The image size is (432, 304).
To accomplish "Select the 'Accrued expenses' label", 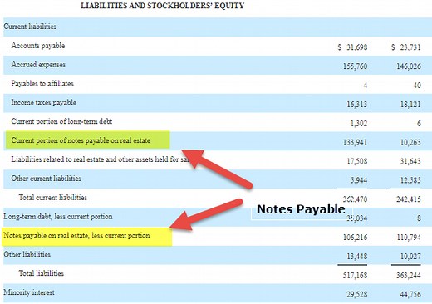I will click(38, 65).
